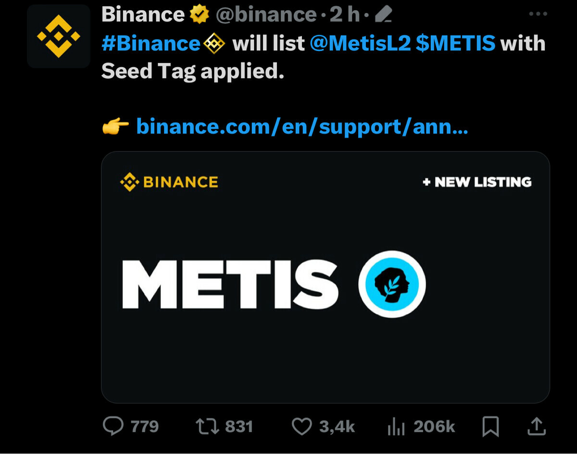View tweet analytics bar chart icon

point(396,426)
